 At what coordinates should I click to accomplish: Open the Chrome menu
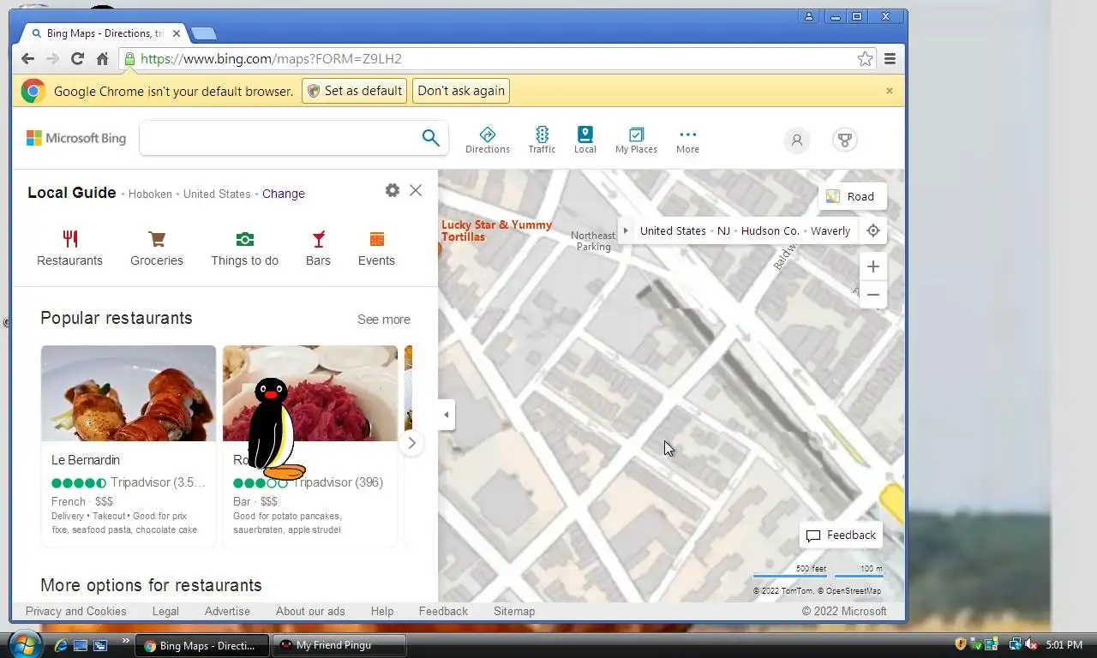tap(890, 59)
